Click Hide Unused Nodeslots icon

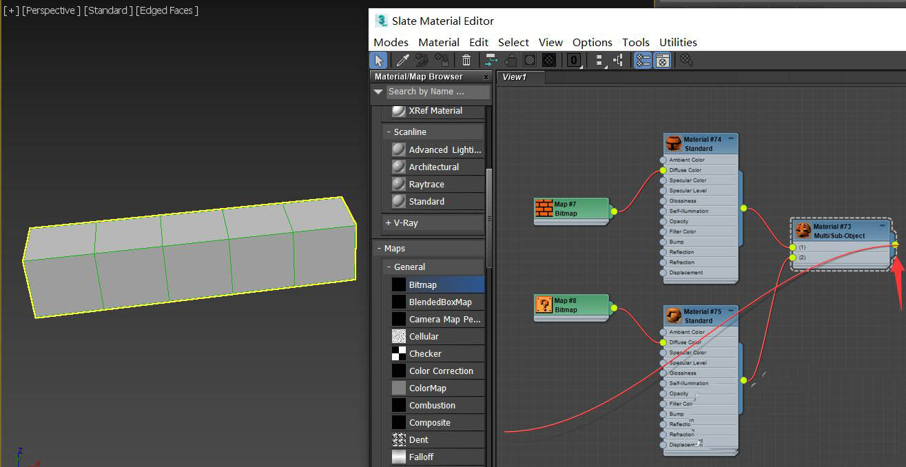pyautogui.click(x=510, y=61)
